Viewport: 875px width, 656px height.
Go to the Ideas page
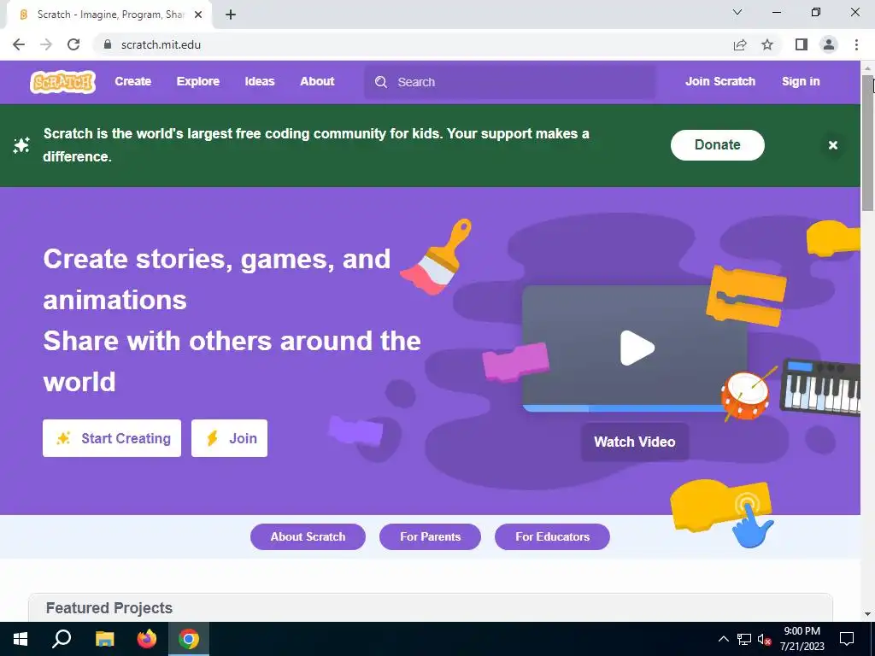coord(260,81)
